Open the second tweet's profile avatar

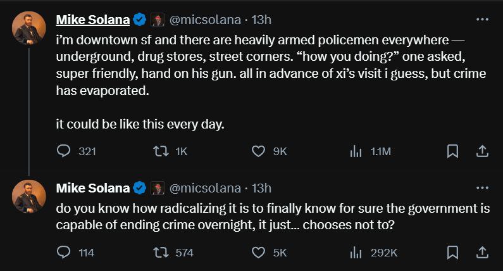[28, 196]
